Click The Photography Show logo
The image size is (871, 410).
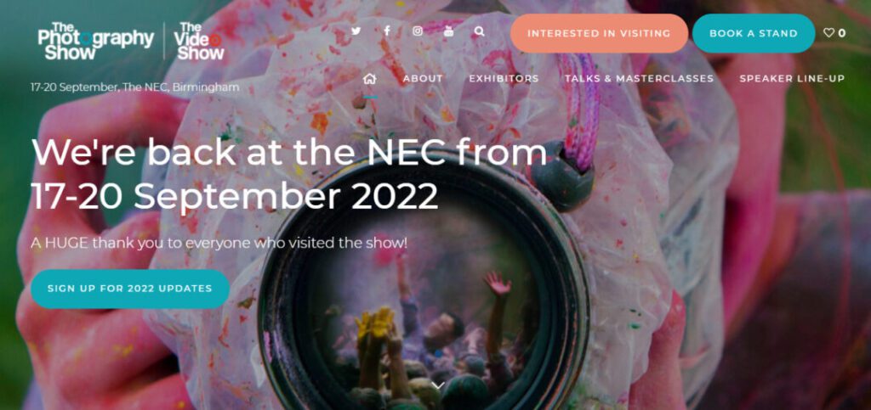tap(95, 41)
